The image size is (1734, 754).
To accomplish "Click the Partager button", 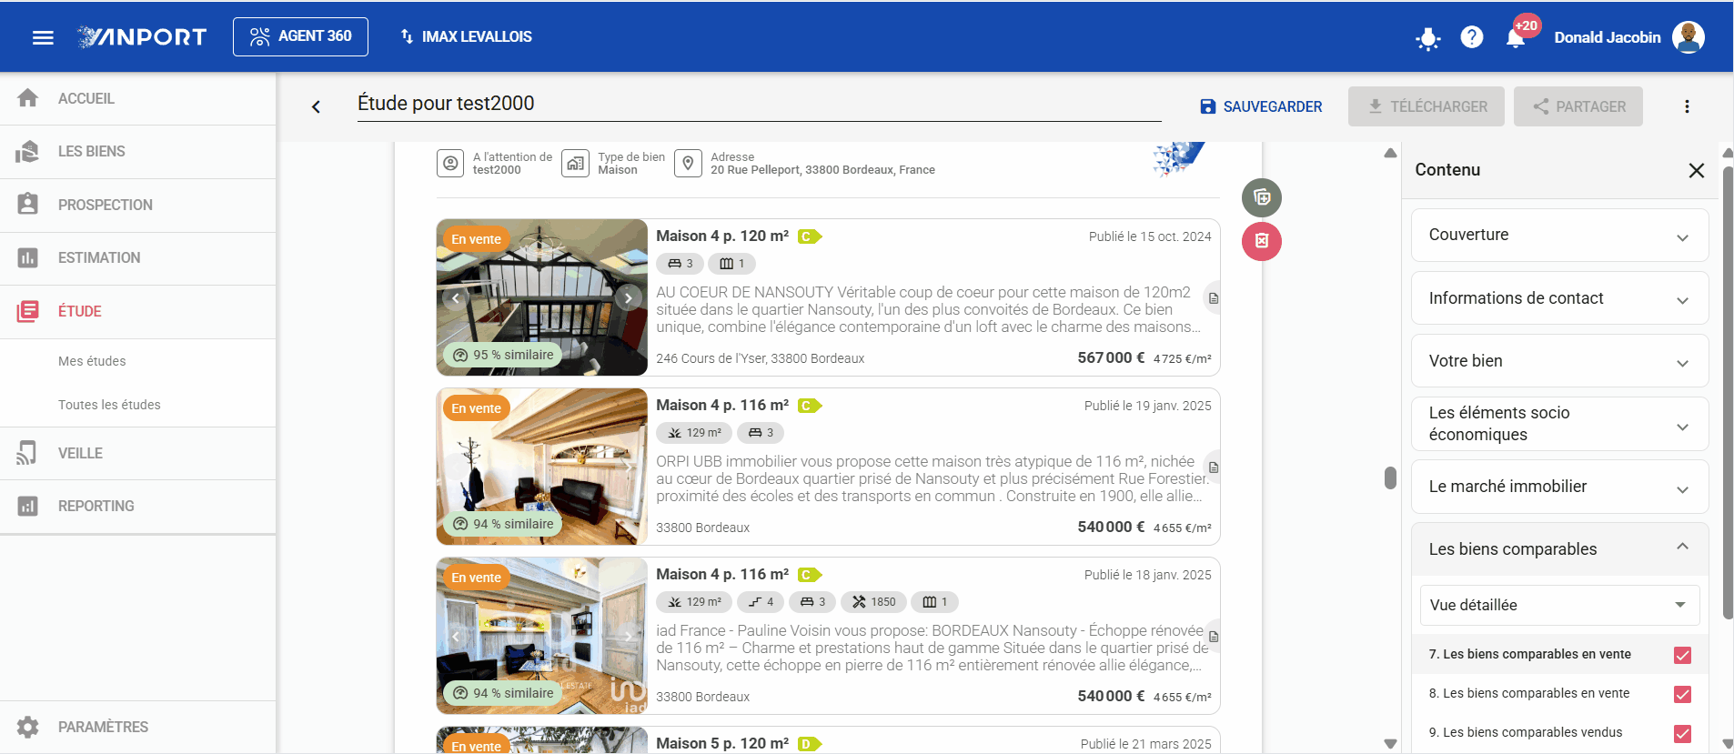I will click(1578, 106).
